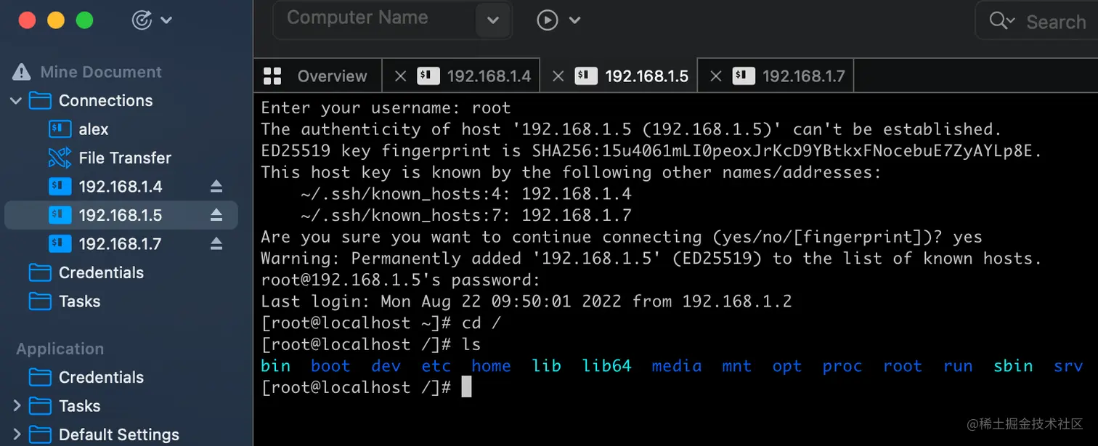The image size is (1098, 446).
Task: Click the alex terminal connection icon
Action: tap(59, 129)
